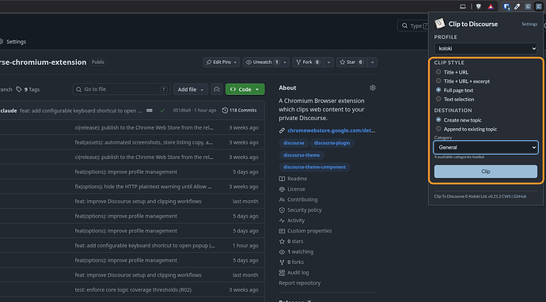Open the GitHub link in the popup footer
The height and width of the screenshot is (302, 546).
(x=520, y=196)
